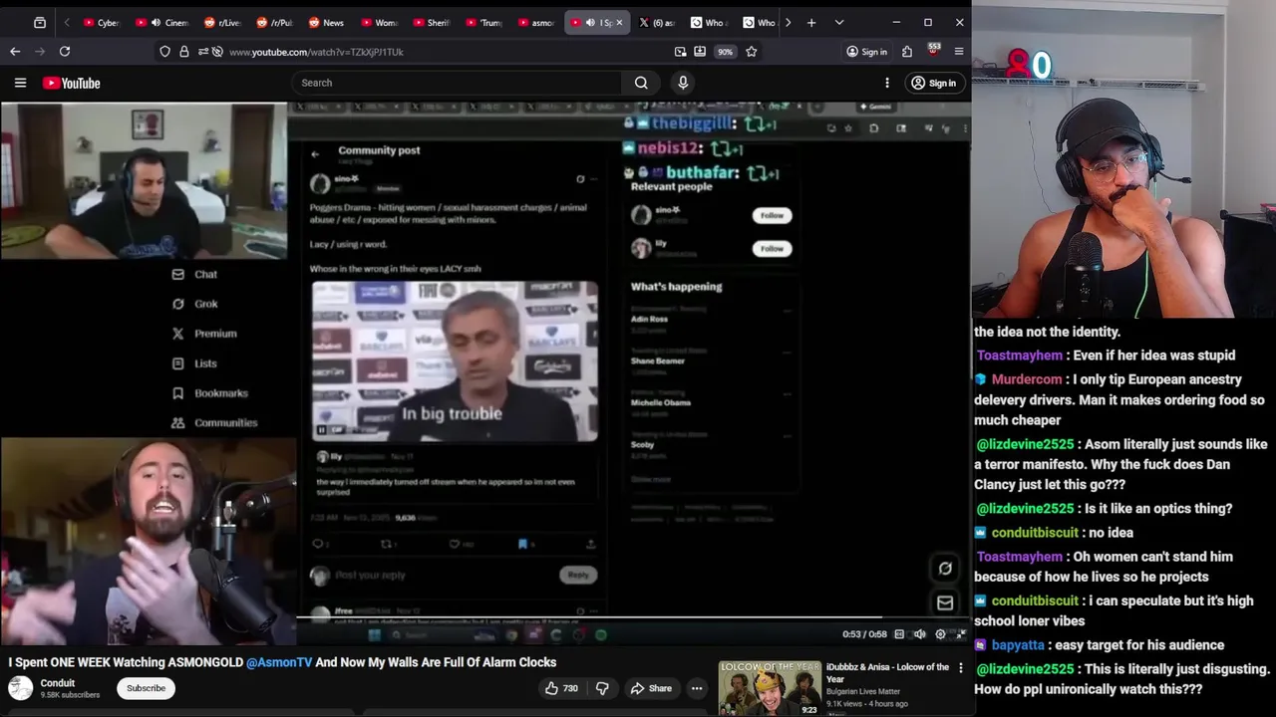Show next tabs with right arrow
Image resolution: width=1276 pixels, height=717 pixels.
click(x=788, y=22)
